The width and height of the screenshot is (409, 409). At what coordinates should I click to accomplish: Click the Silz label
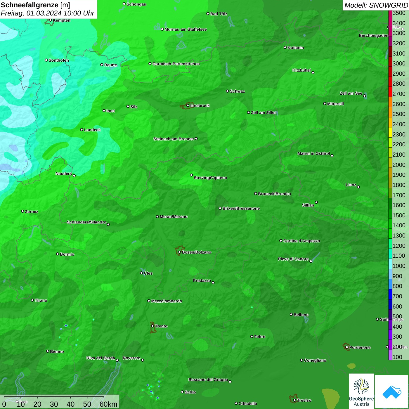(x=134, y=107)
